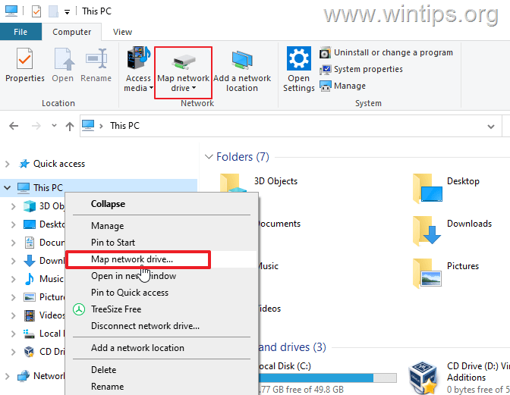510x395 pixels.
Task: Select the Desktop folder icon
Action: (427, 189)
